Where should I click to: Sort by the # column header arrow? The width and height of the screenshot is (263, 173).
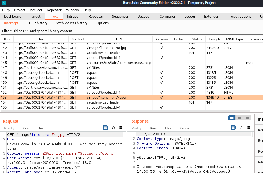[x=9, y=39]
